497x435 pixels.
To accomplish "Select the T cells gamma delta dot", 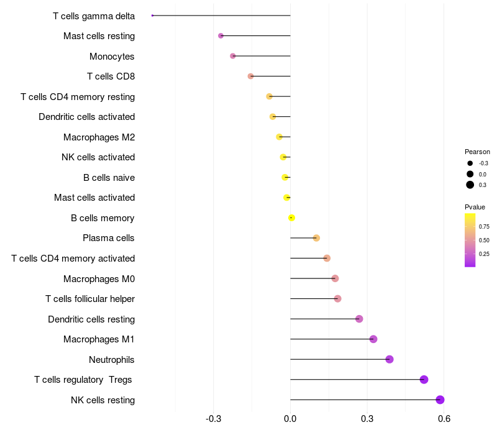I will pyautogui.click(x=152, y=16).
